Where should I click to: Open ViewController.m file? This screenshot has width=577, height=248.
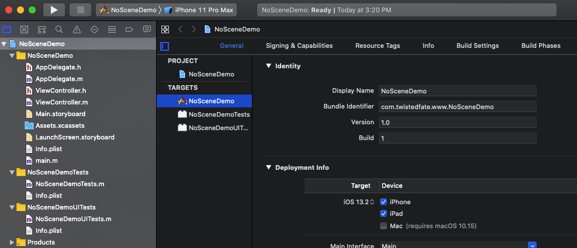pos(61,102)
